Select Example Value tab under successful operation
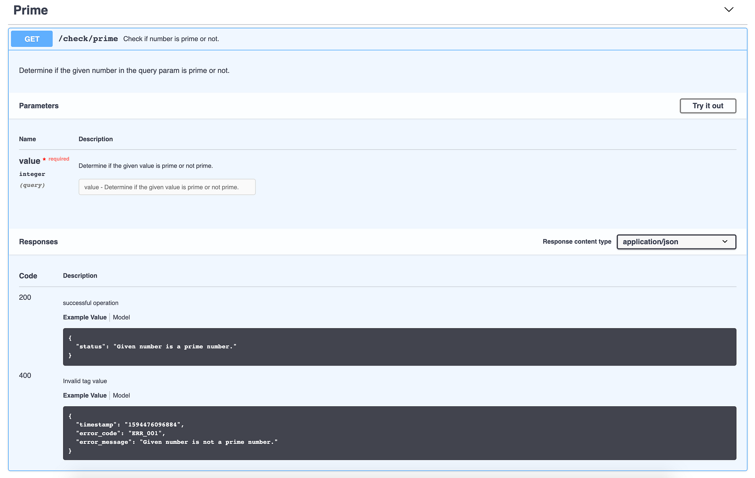The width and height of the screenshot is (755, 478). coord(85,317)
